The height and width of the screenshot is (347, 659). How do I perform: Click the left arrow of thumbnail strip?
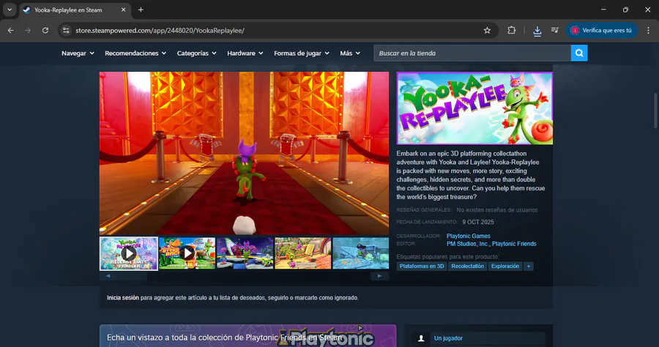[108, 276]
